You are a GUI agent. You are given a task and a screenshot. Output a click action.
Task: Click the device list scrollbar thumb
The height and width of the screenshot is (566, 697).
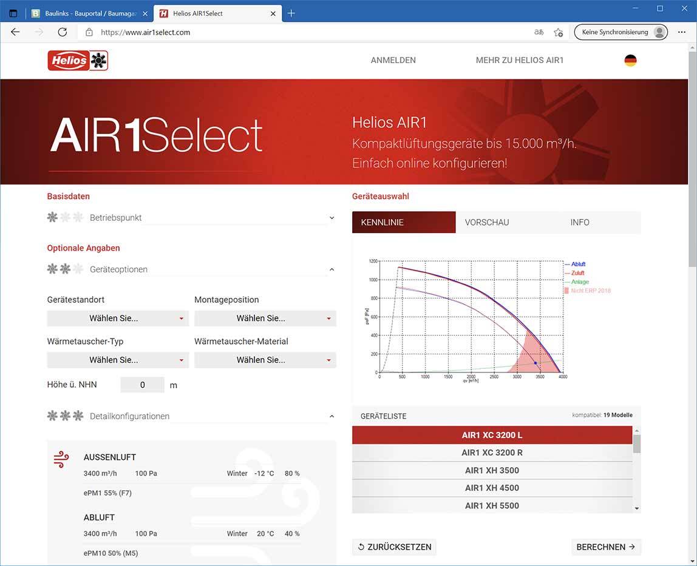(636, 444)
